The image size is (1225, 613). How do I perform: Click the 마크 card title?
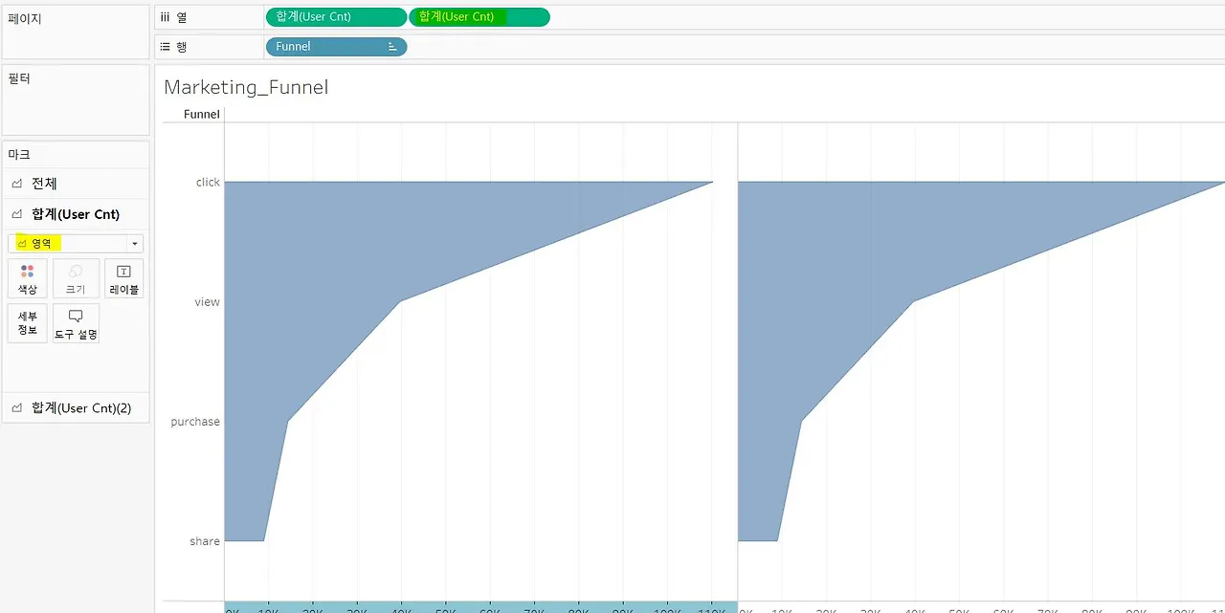click(x=19, y=154)
